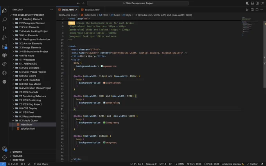Click the aquamarine color swatch
The height and width of the screenshot is (166, 266).
[102, 66]
